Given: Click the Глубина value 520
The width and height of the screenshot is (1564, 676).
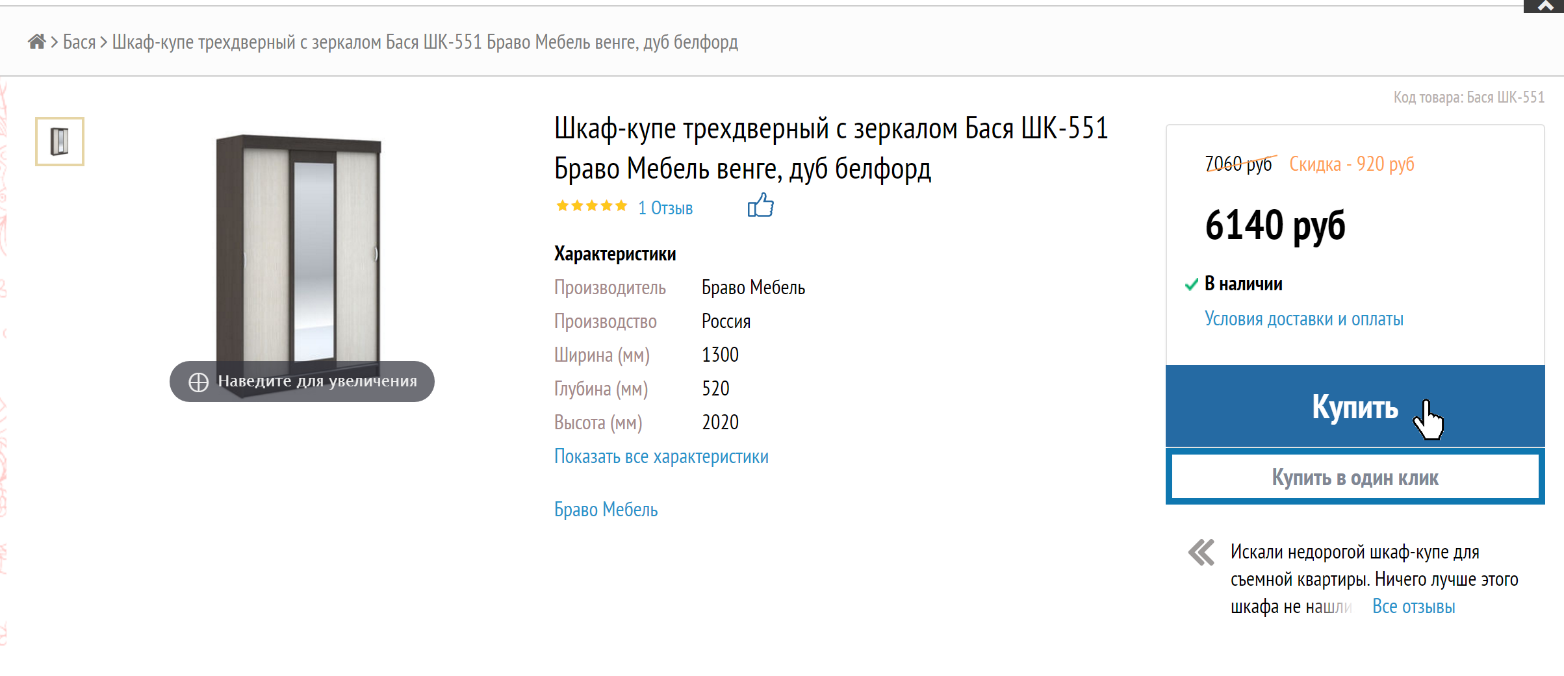Looking at the screenshot, I should [715, 389].
